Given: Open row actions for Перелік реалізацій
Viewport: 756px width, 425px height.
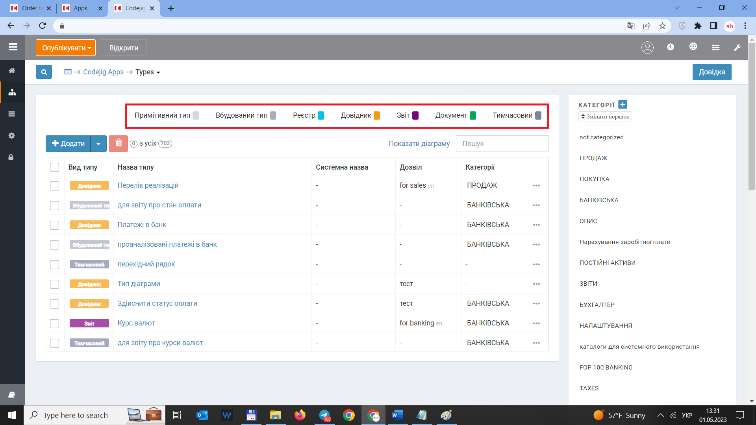Looking at the screenshot, I should (x=536, y=186).
